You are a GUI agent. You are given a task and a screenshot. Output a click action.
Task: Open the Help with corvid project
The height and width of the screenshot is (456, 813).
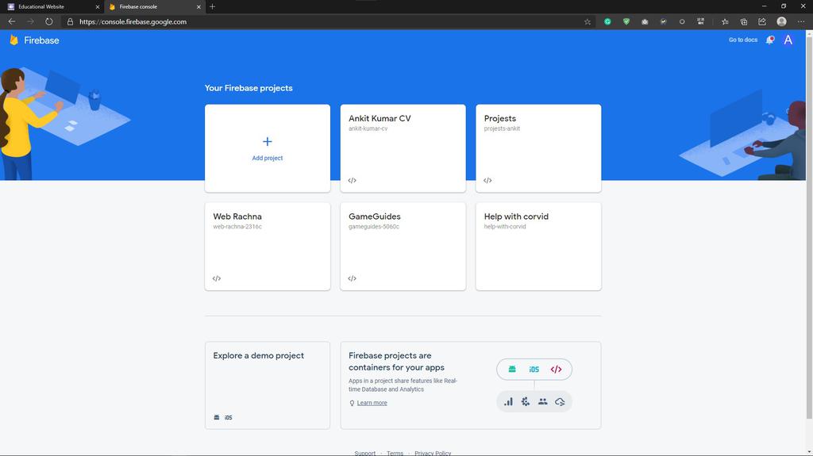[x=538, y=246]
